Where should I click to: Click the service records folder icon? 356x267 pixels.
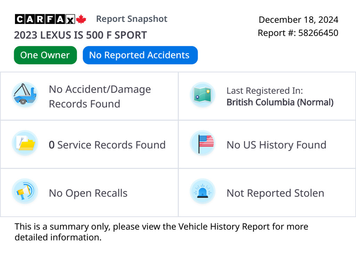click(25, 143)
